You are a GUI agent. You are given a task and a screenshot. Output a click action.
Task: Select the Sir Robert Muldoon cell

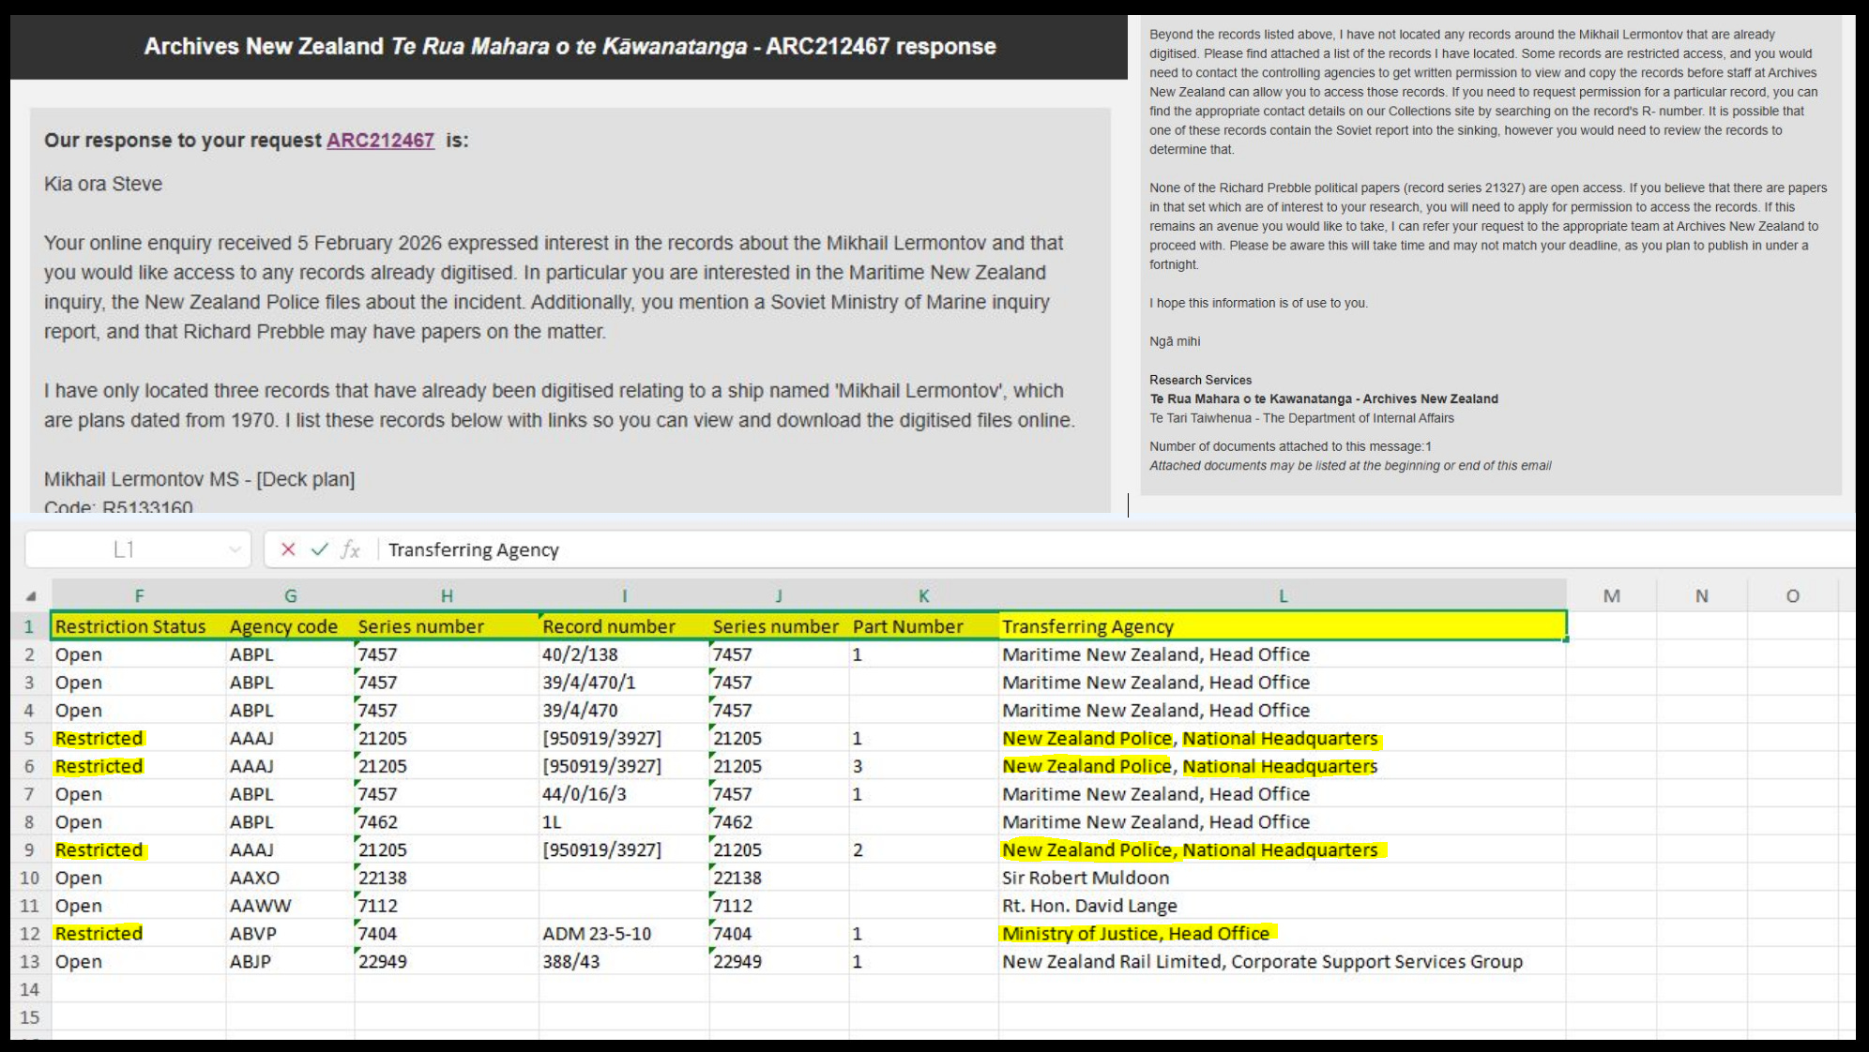click(1086, 879)
